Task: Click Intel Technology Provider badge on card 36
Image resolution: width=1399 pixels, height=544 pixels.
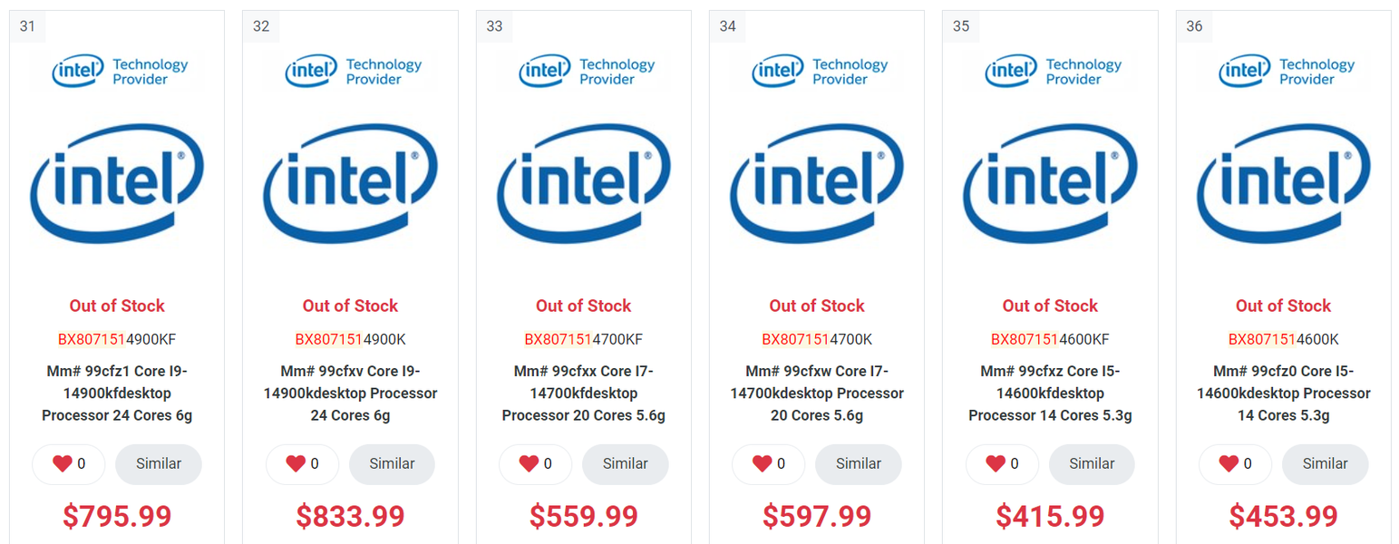Action: click(1284, 72)
